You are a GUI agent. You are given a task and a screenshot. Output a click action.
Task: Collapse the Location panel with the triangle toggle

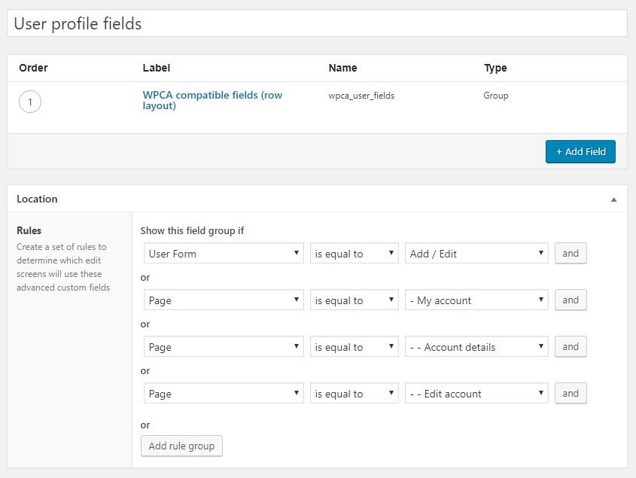tap(613, 199)
